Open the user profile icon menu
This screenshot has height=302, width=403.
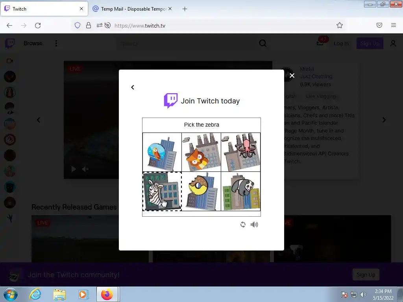pyautogui.click(x=393, y=43)
